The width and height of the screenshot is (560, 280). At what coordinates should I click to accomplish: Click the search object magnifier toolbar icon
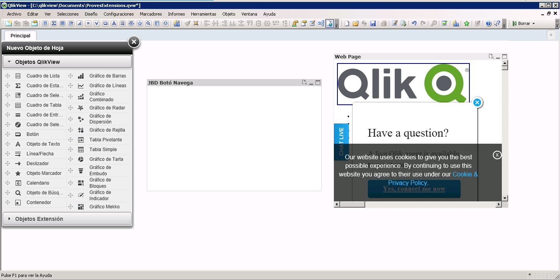coord(148,23)
